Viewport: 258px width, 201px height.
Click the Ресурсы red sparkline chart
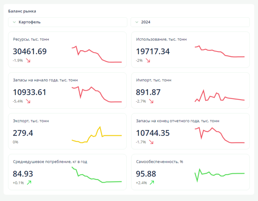96,54
